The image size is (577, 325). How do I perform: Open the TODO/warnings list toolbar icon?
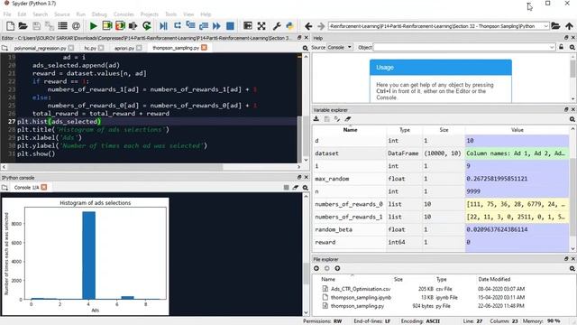pyautogui.click(x=62, y=26)
